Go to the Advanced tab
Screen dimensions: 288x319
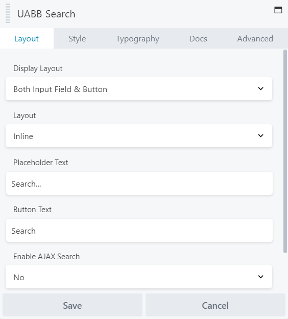coord(255,38)
